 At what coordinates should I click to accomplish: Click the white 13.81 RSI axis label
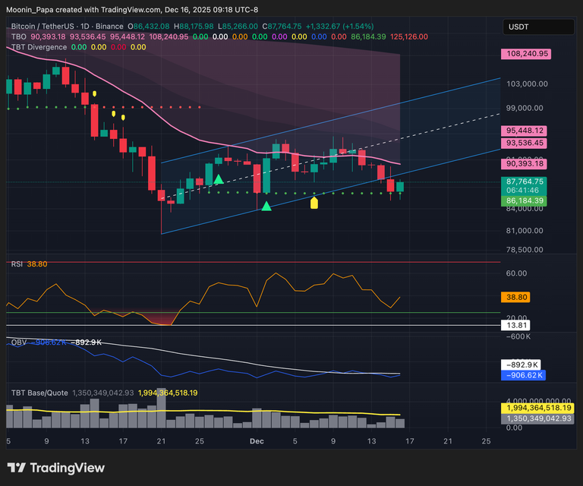coord(513,325)
